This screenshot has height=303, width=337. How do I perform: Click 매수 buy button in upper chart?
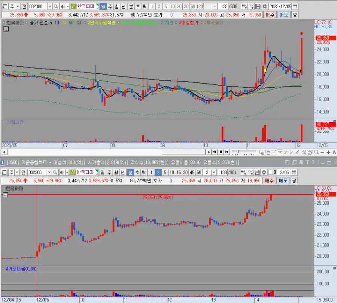[x=270, y=15]
